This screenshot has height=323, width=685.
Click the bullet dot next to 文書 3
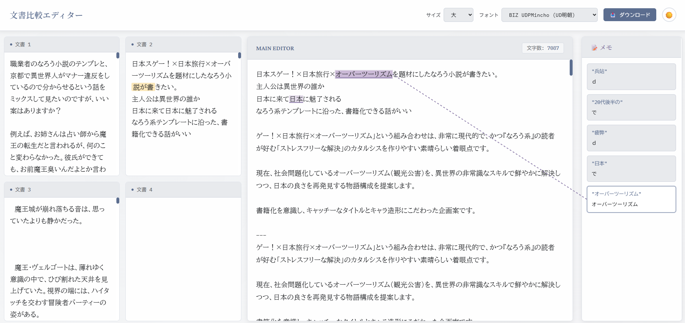click(11, 190)
